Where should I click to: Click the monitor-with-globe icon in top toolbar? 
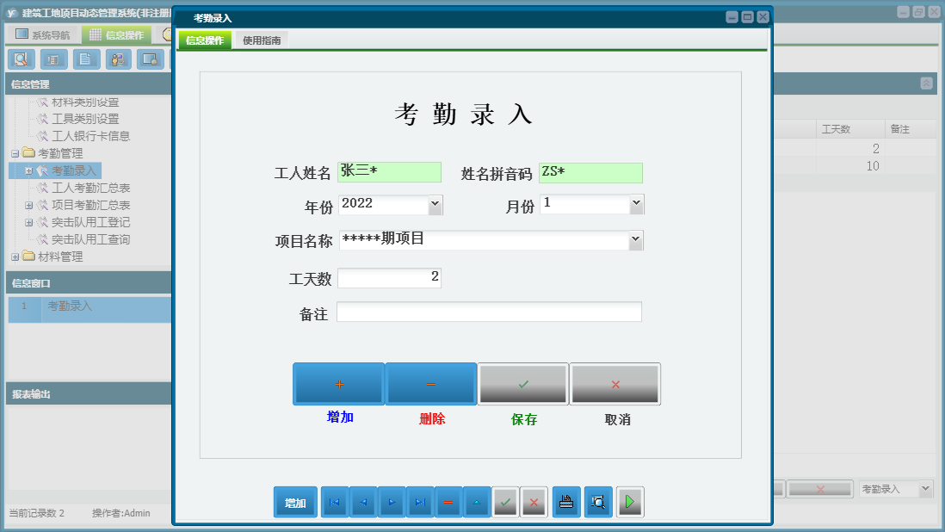(151, 59)
